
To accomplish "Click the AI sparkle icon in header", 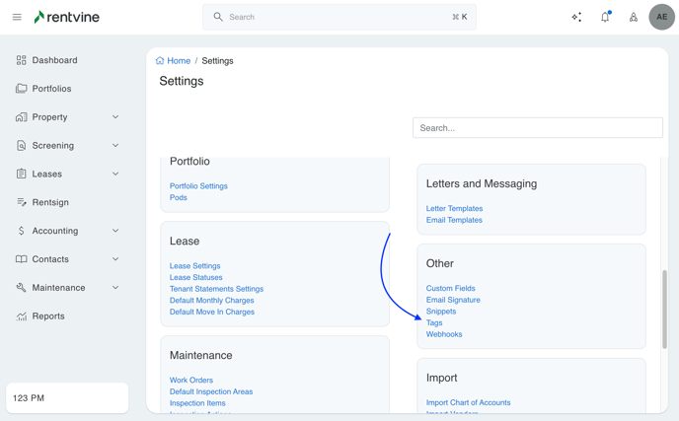I will (576, 17).
